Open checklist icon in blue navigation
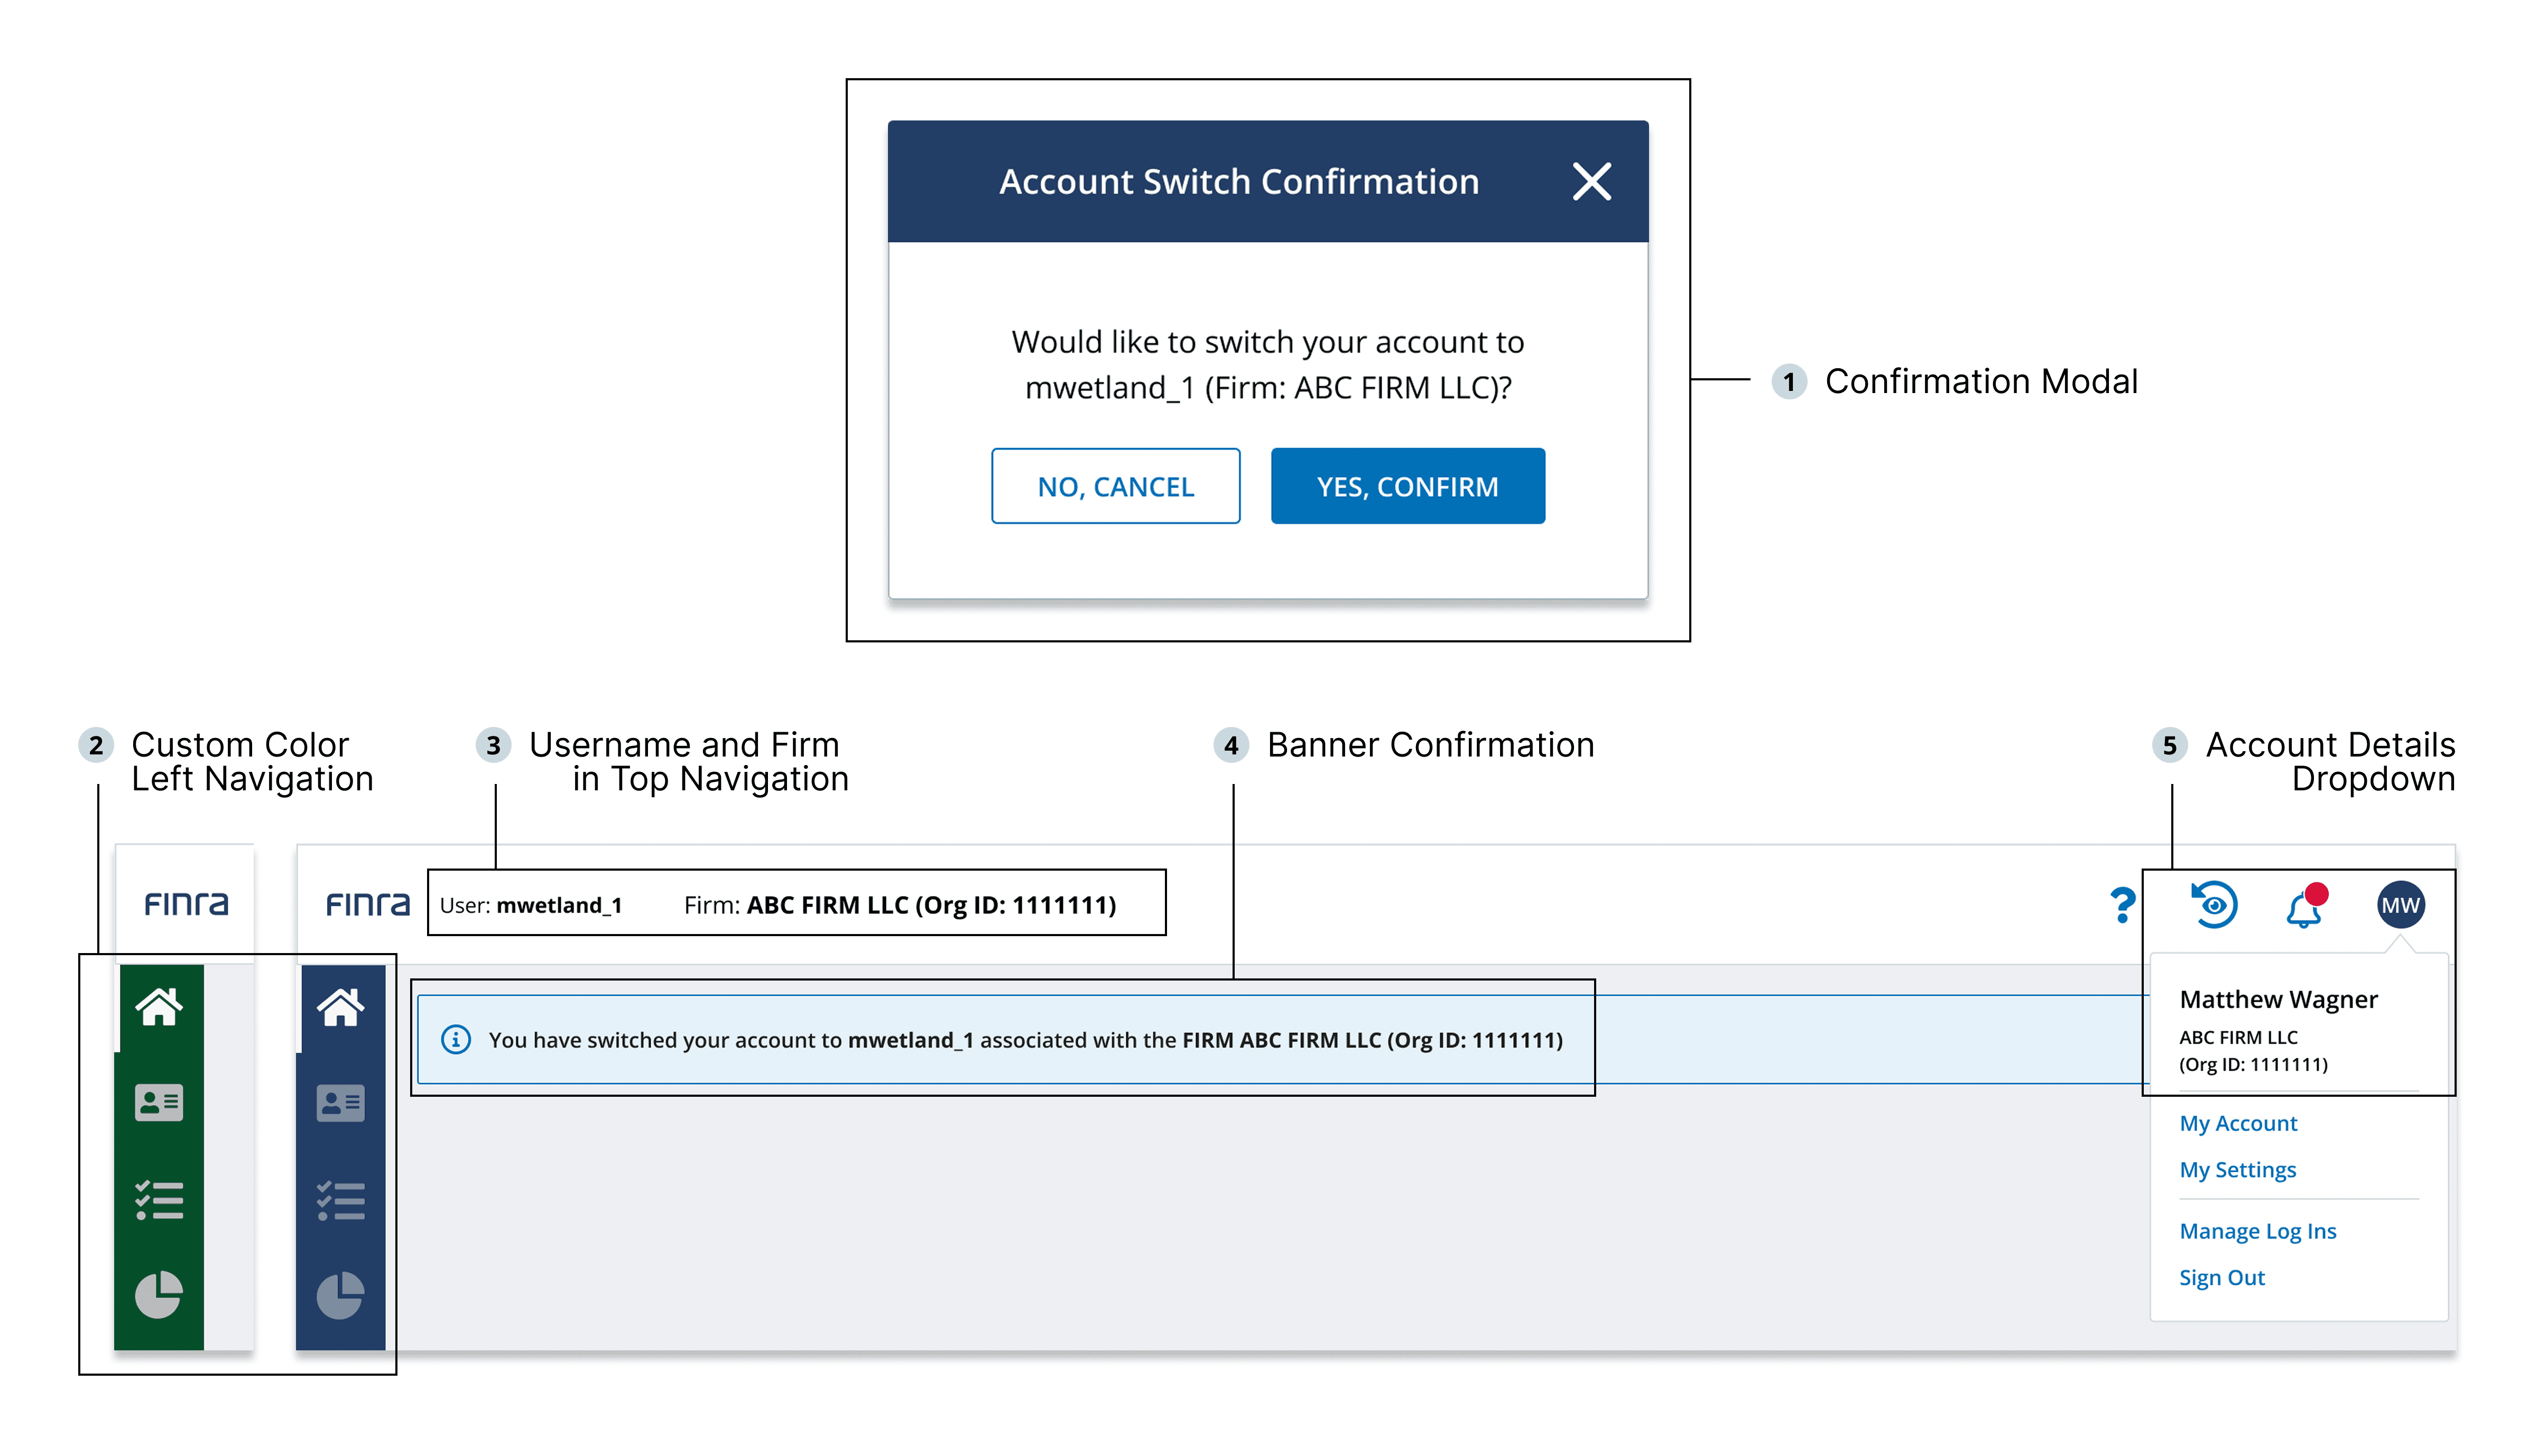 click(340, 1200)
